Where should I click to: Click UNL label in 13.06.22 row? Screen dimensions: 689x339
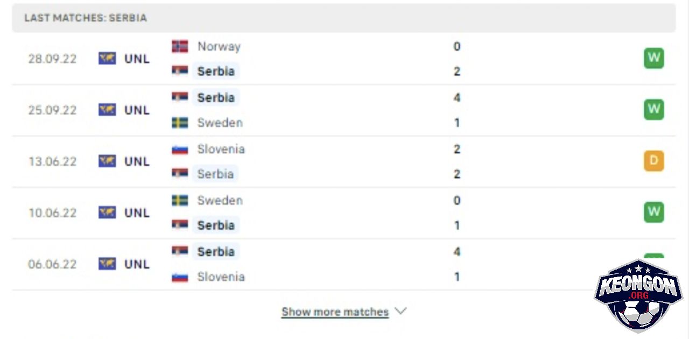pyautogui.click(x=137, y=161)
